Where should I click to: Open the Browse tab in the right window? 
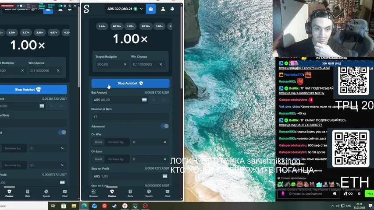click(x=93, y=193)
